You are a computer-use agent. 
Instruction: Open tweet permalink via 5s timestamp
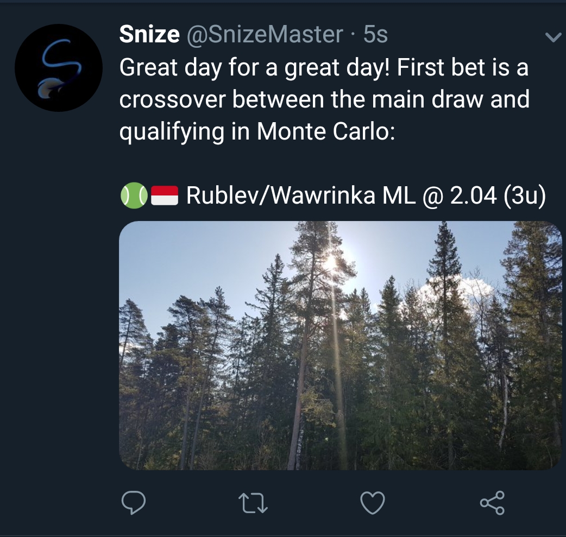[375, 34]
